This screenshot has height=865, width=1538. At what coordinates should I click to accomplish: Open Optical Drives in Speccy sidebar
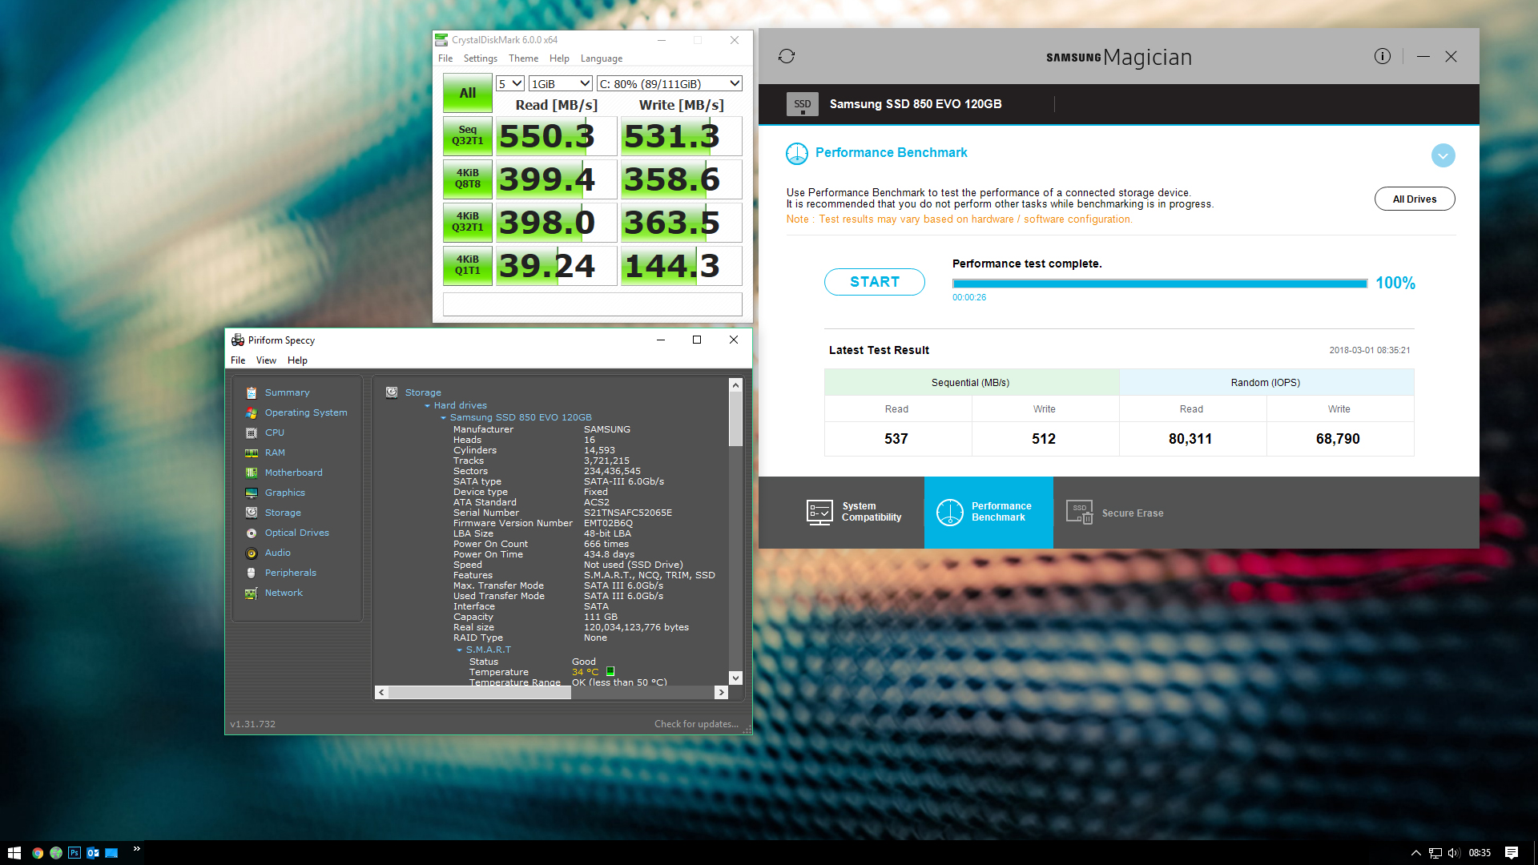[x=296, y=533]
